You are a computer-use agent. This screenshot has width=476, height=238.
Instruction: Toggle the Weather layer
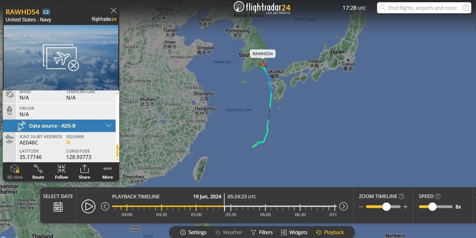pos(229,232)
